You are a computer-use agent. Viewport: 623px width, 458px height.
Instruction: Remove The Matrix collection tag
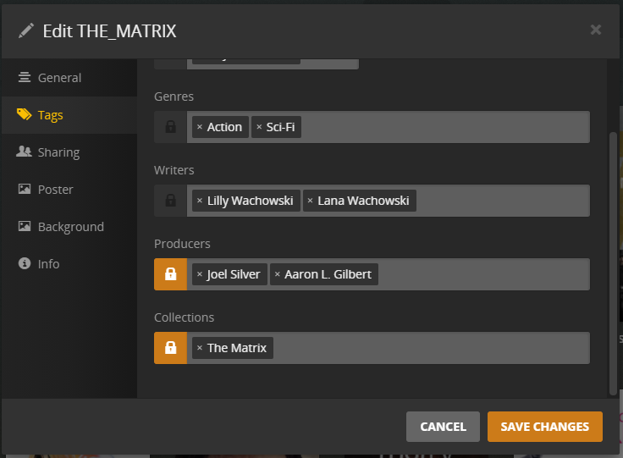click(x=200, y=348)
